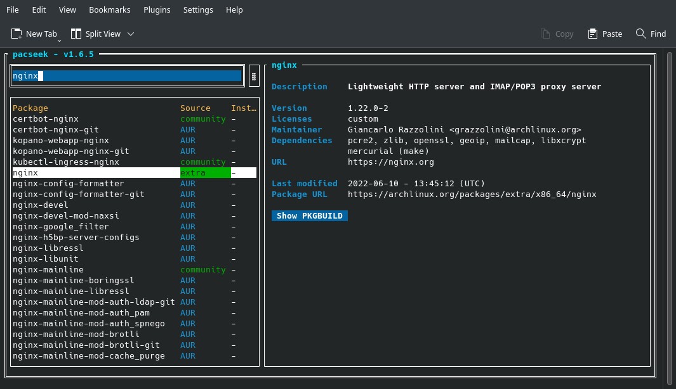Screen dimensions: 676x389
Task: Select the nginx-config-formatter package row
Action: (135, 183)
